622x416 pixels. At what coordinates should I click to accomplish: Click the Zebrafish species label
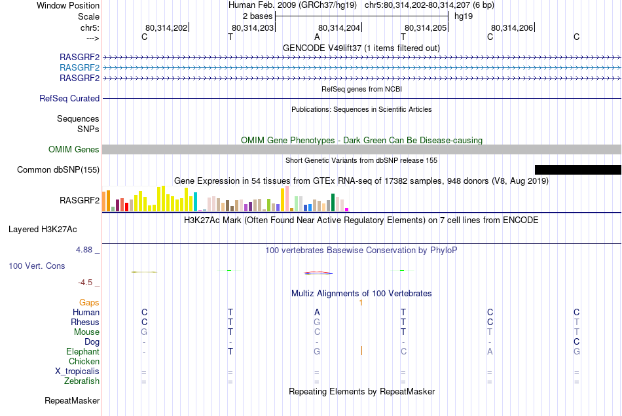(x=82, y=381)
